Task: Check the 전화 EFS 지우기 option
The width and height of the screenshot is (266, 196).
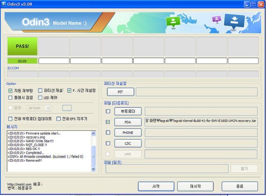Action: 58,119
